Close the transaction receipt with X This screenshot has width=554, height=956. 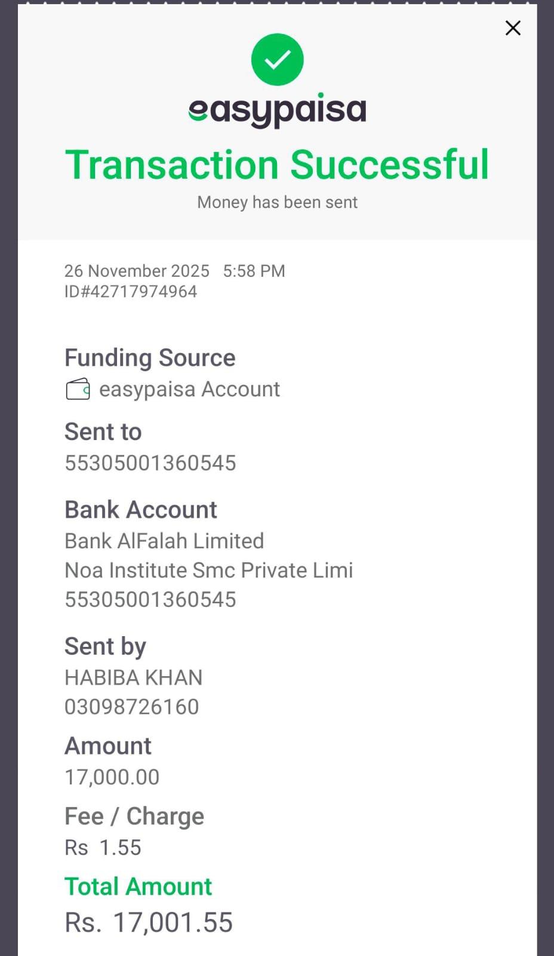(513, 28)
